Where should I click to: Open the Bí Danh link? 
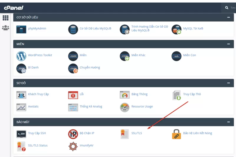click(33, 67)
